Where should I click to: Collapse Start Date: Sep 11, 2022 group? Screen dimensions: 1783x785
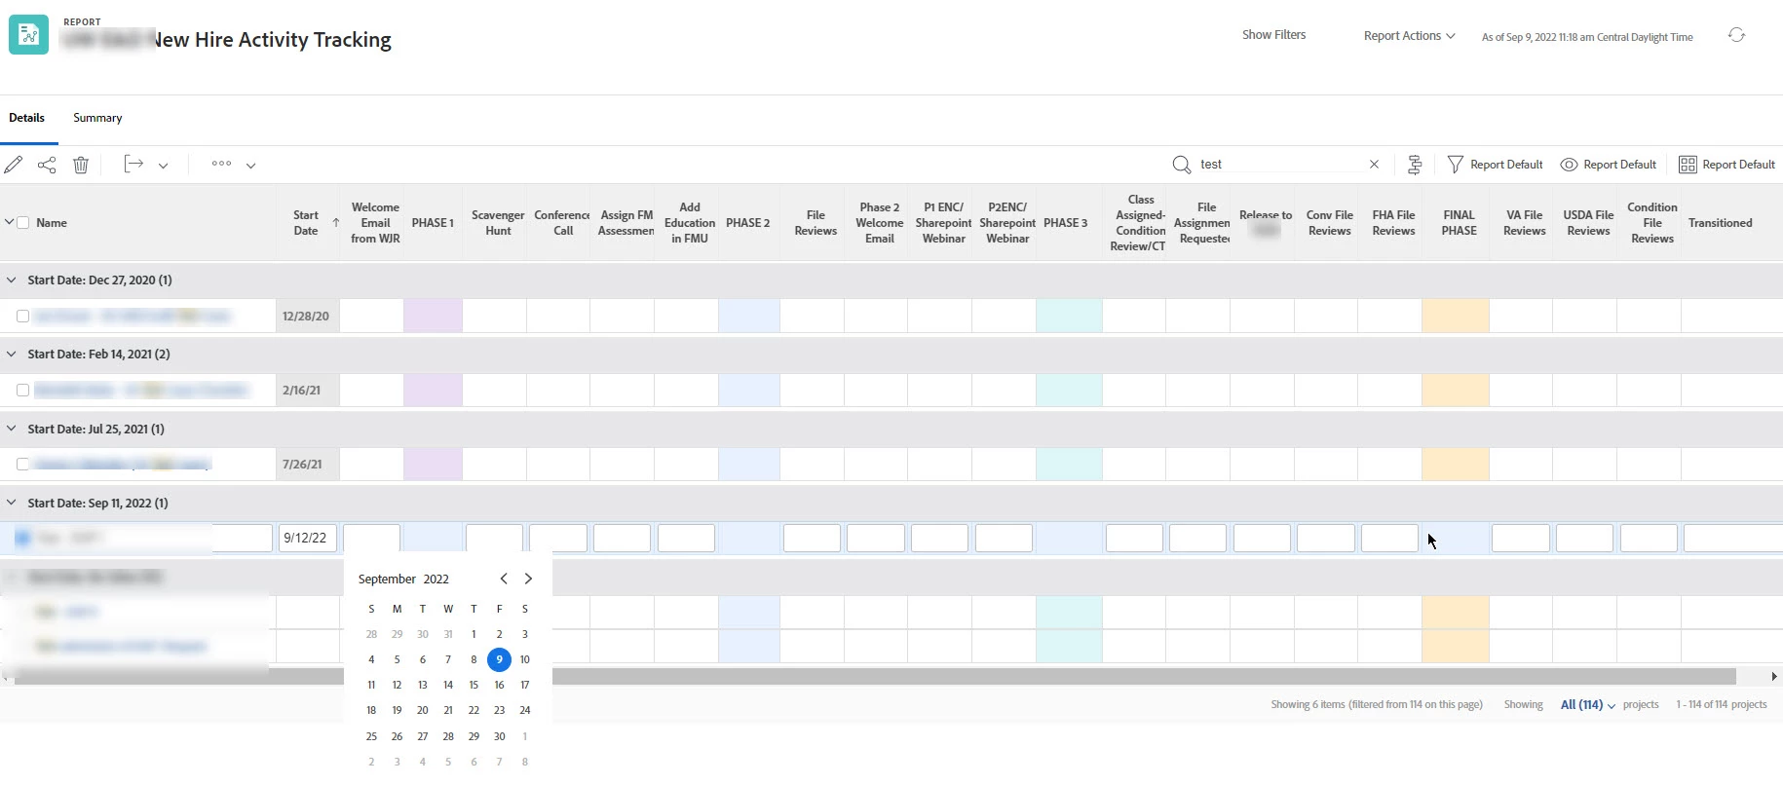(x=12, y=503)
